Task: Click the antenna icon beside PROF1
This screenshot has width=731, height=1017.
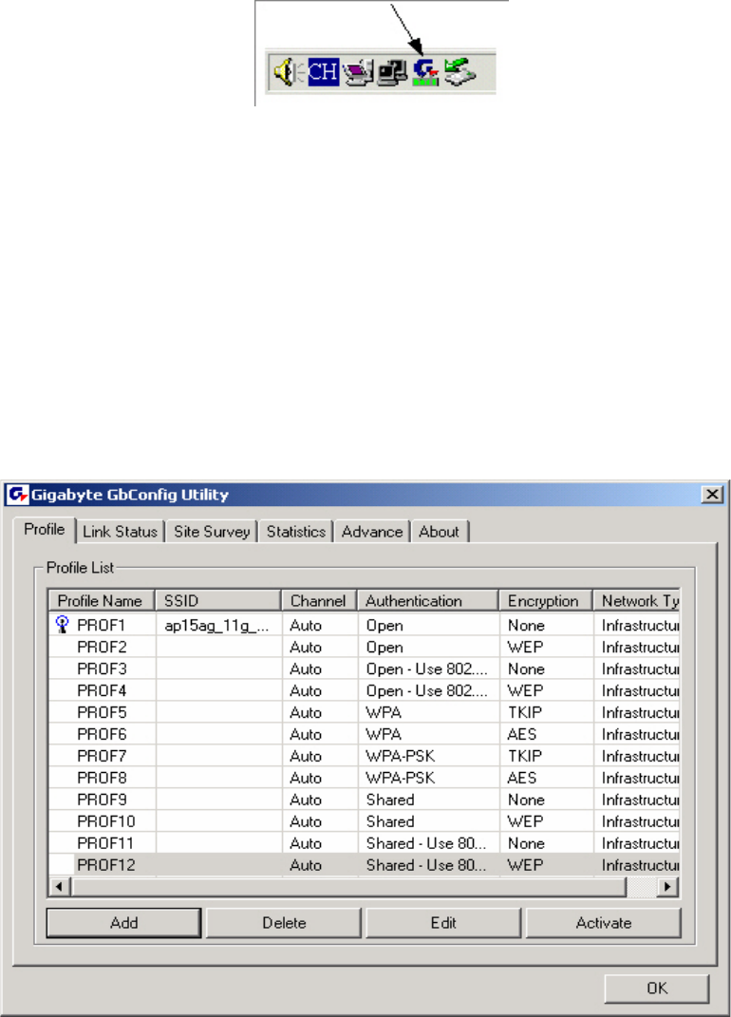Action: (x=63, y=625)
